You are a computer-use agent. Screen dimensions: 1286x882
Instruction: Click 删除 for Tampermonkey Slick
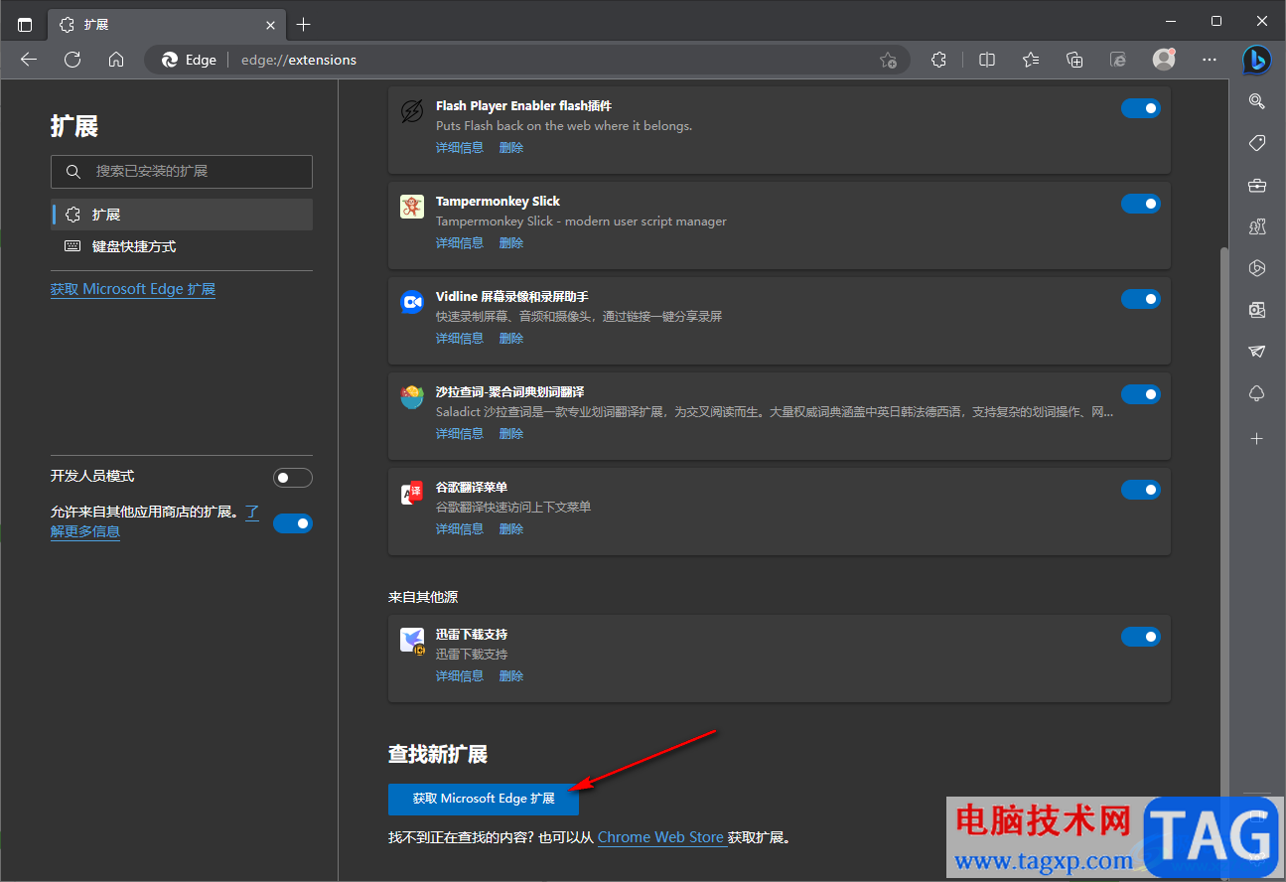(x=511, y=242)
